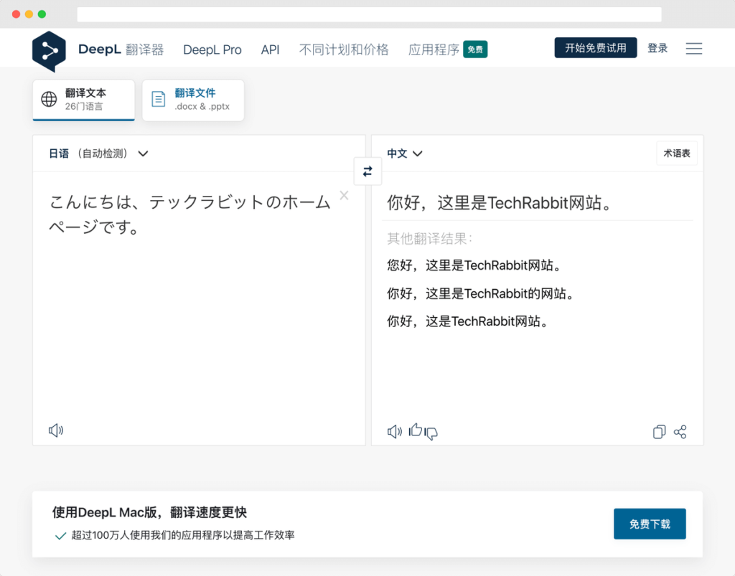
Task: Click the main translation 你好，这里是TechRabbit网站。
Action: click(x=500, y=203)
